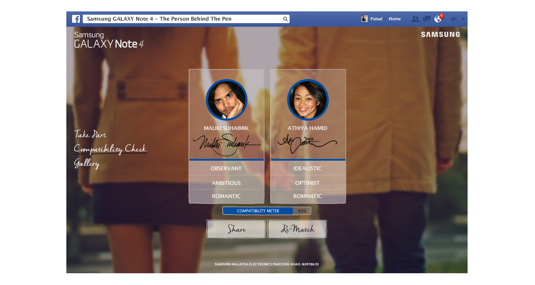Go to the Home link
This screenshot has width=535, height=285.
[395, 19]
